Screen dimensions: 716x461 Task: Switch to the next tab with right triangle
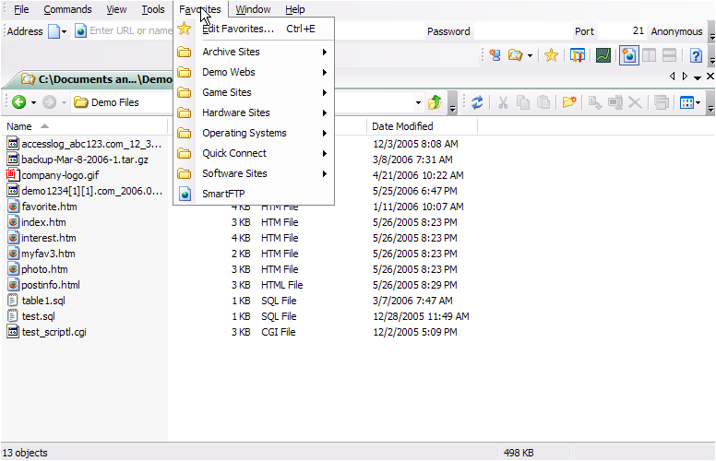[685, 77]
